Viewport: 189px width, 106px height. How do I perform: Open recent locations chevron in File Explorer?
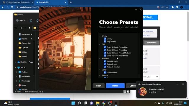point(25,28)
